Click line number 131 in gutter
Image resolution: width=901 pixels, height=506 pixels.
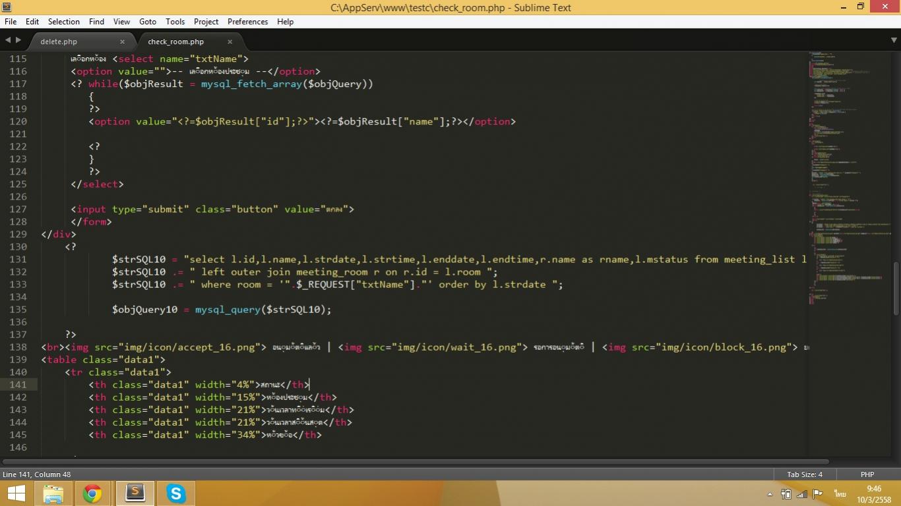point(18,259)
